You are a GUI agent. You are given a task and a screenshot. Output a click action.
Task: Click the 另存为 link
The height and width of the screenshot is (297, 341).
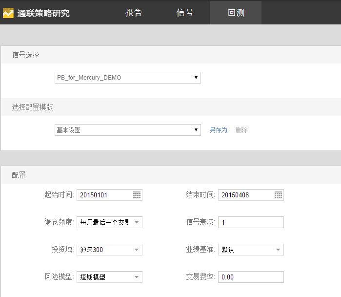click(x=219, y=130)
